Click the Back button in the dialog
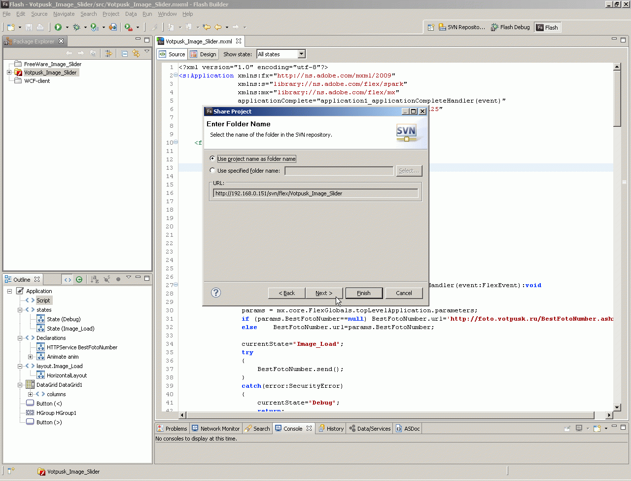Viewport: 631px width, 481px height. 286,293
